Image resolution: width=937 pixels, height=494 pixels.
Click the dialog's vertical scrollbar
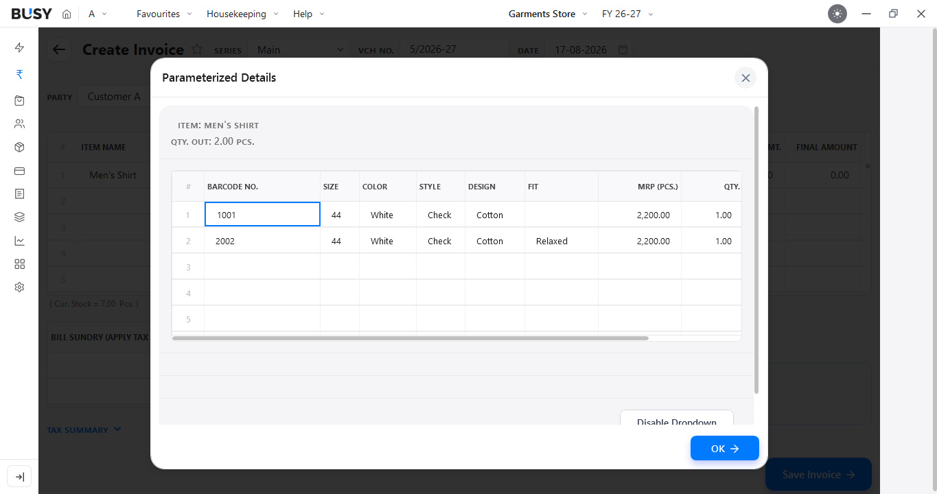[756, 250]
